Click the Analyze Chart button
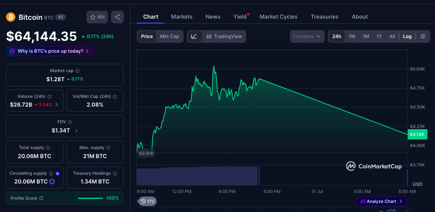The image size is (435, 212). 381,201
